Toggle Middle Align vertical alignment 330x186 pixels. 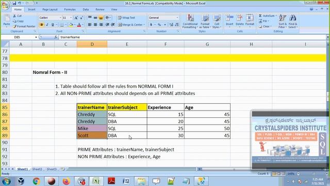[x=95, y=18]
